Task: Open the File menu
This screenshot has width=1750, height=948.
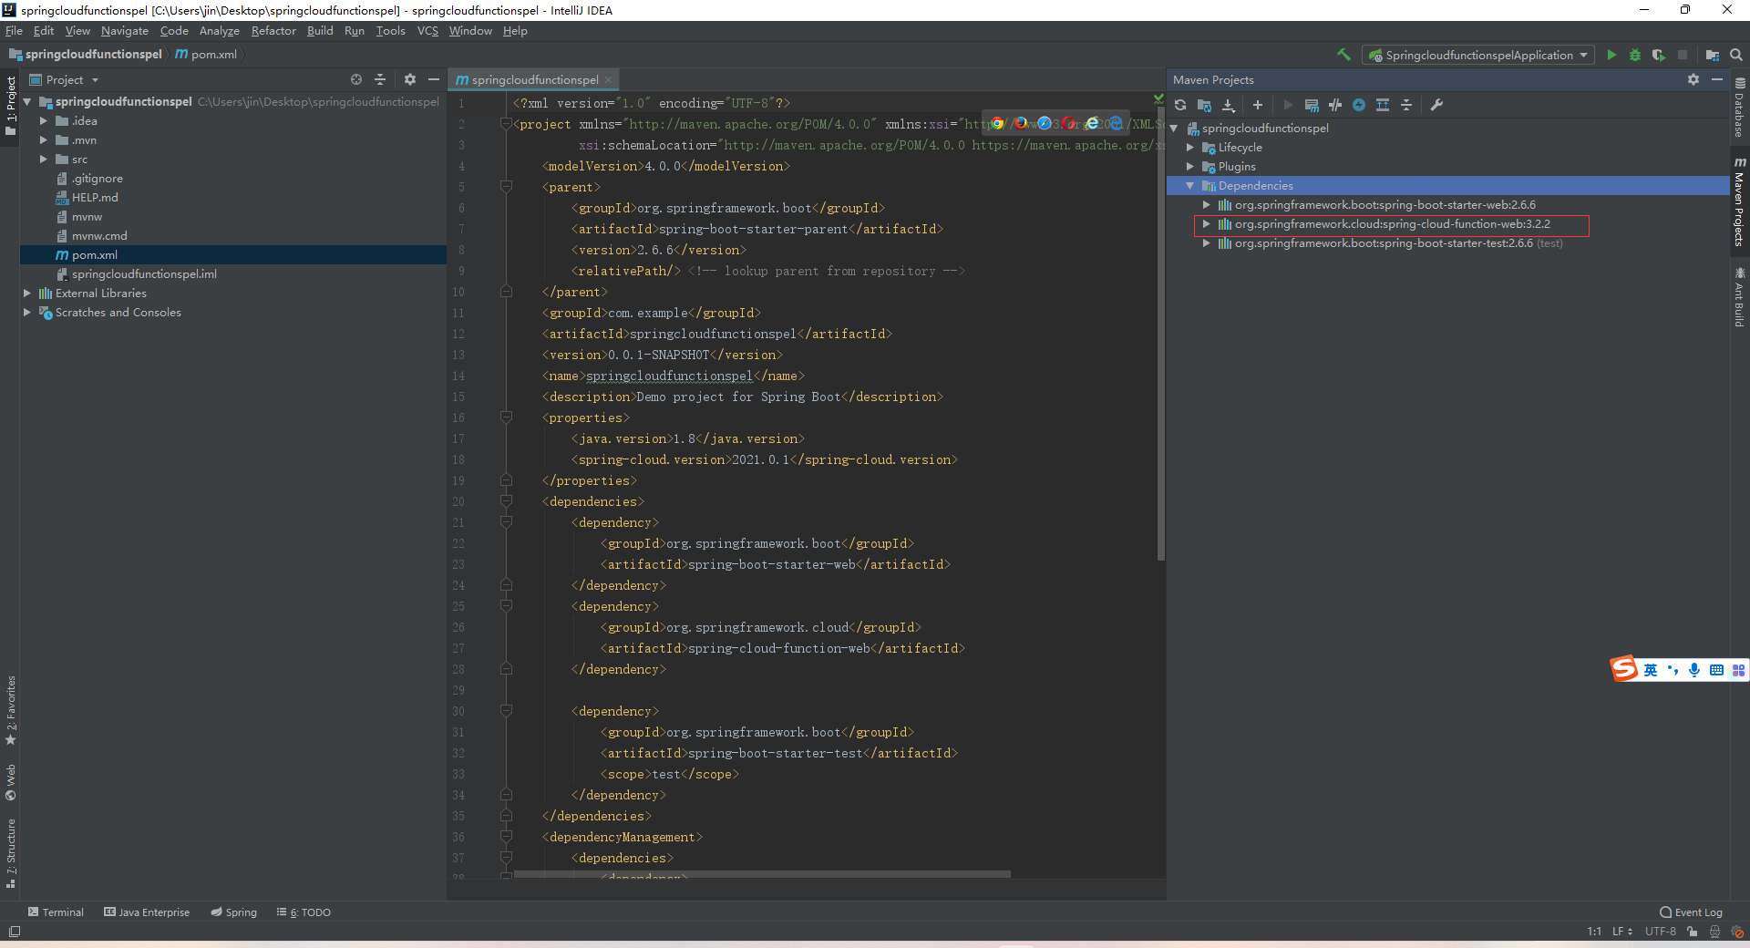Action: tap(14, 31)
